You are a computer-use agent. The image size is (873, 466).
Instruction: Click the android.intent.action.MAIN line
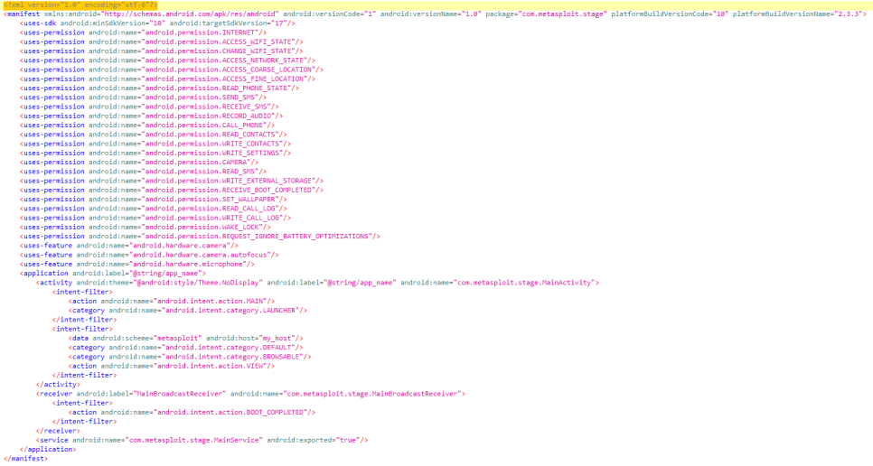[x=172, y=302]
